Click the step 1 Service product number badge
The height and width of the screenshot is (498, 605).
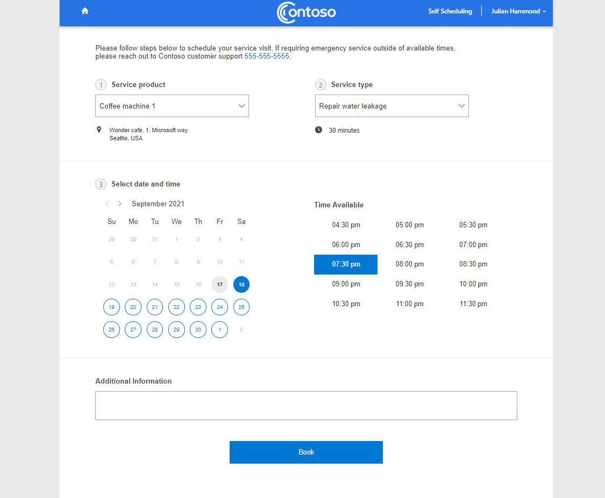click(x=101, y=84)
